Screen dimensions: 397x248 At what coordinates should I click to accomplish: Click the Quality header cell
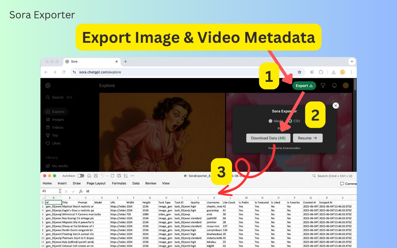tap(198, 202)
